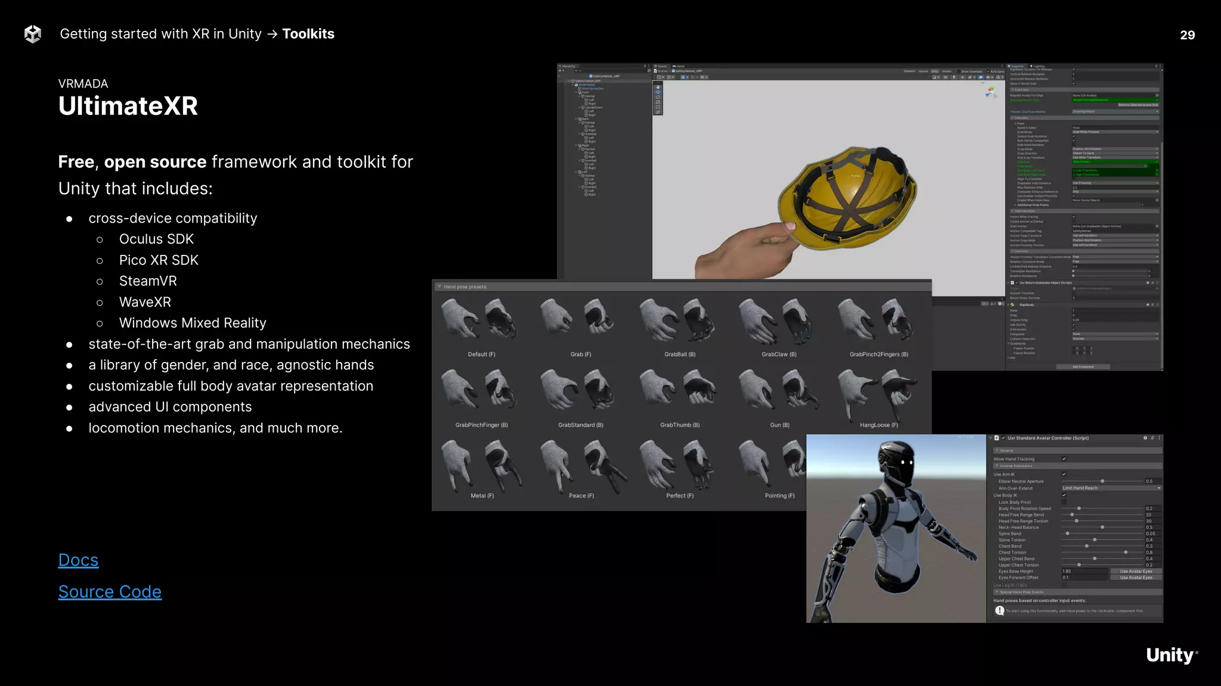Collapse the Uxr Standard Avatar Controller component foldout
Image resolution: width=1221 pixels, height=686 pixels.
(x=991, y=438)
